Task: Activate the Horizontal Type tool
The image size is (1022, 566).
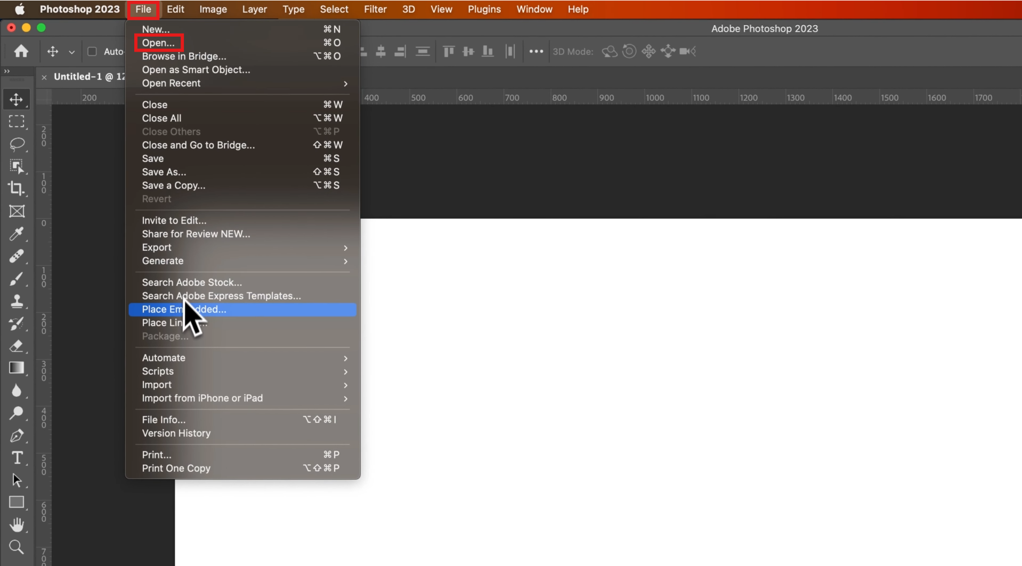Action: click(x=17, y=458)
